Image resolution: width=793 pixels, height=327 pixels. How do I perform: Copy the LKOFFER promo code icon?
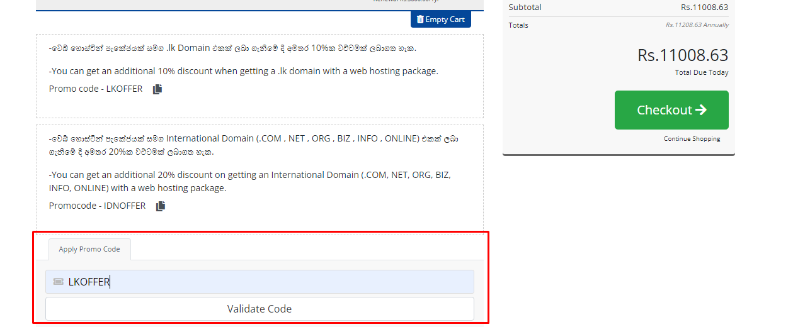point(157,89)
